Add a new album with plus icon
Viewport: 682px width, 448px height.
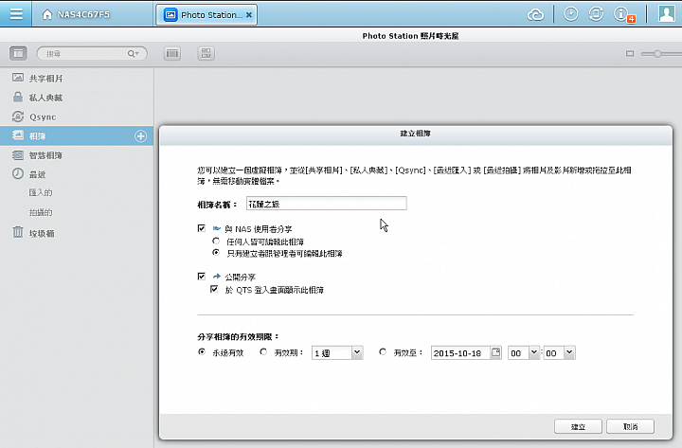[x=140, y=136]
